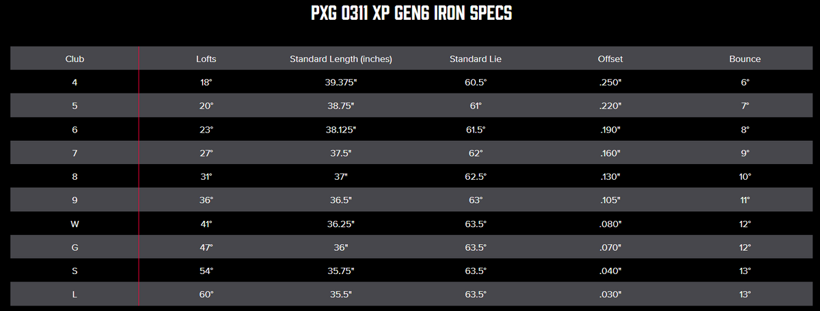Image resolution: width=820 pixels, height=311 pixels.
Task: Click the 62° standard lie cell
Action: [x=476, y=153]
